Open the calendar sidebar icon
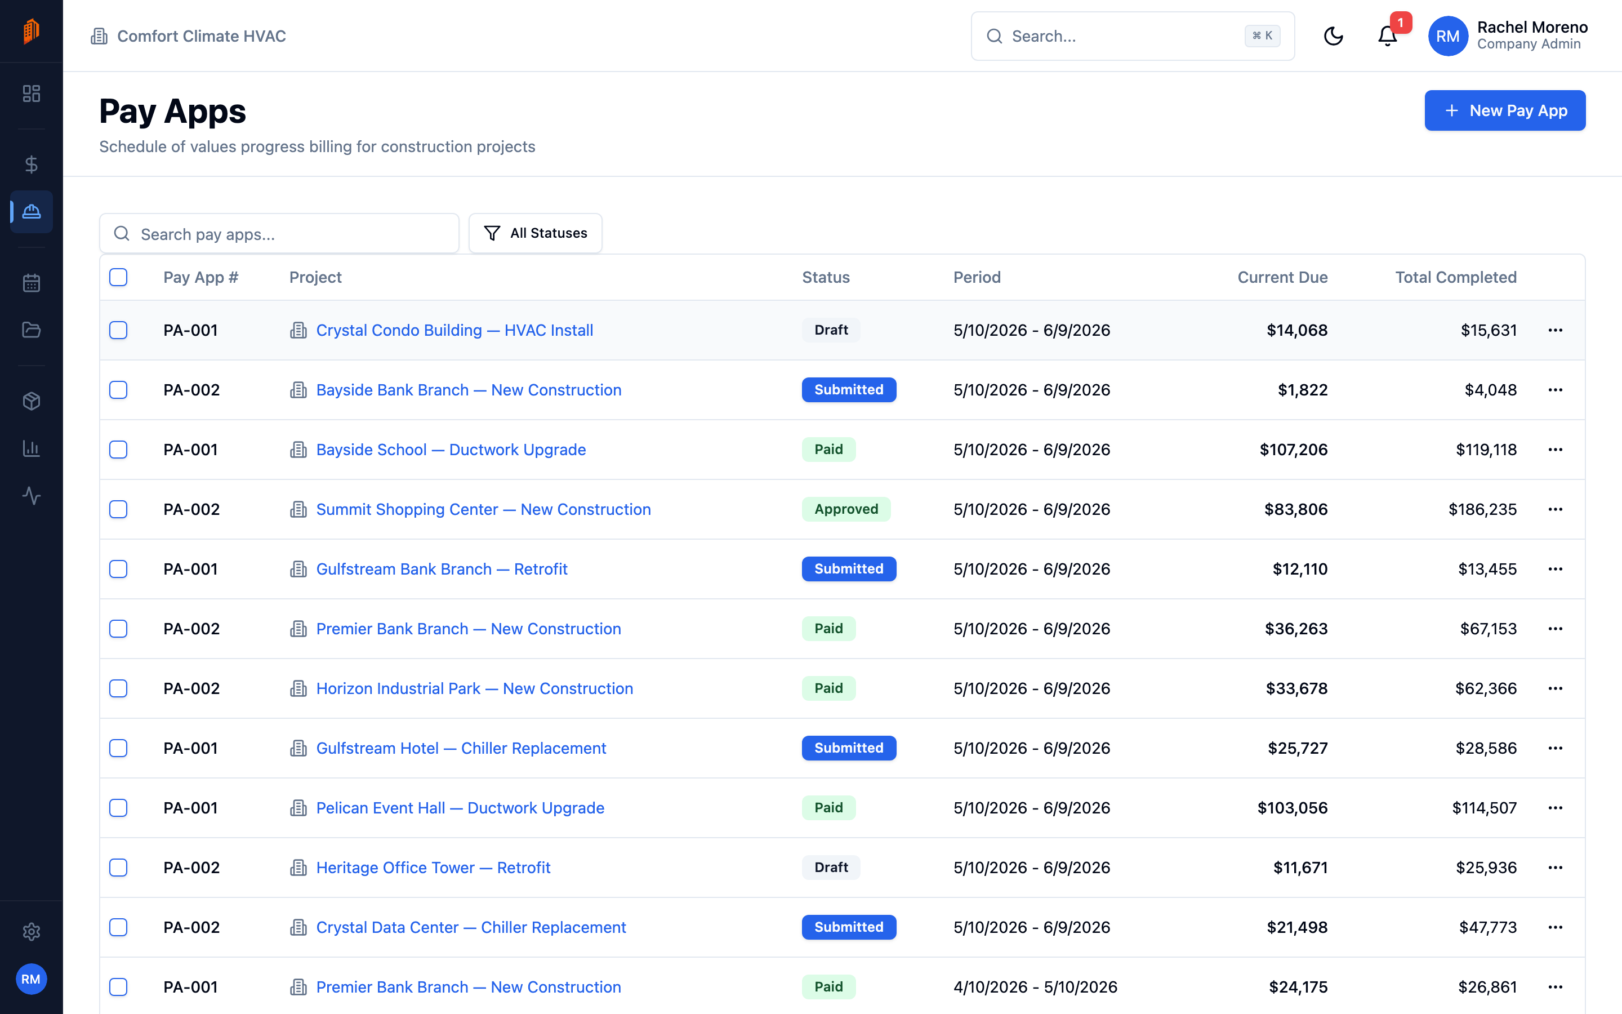The image size is (1622, 1014). point(32,283)
